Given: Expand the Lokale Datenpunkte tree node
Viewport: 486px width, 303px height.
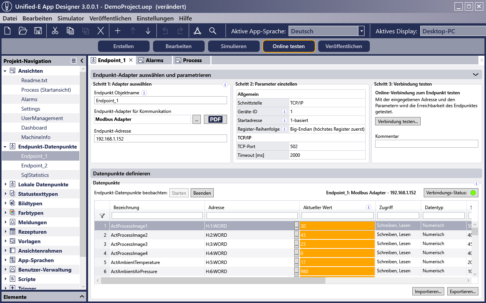Looking at the screenshot, I should pos(5,184).
